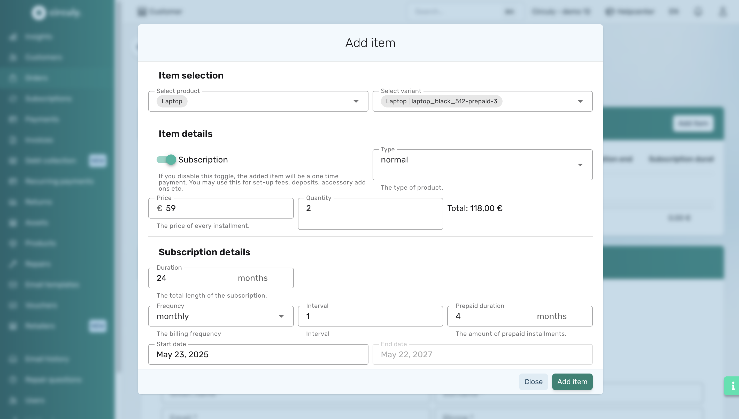Click the Start date field
This screenshot has width=739, height=419.
tap(258, 354)
